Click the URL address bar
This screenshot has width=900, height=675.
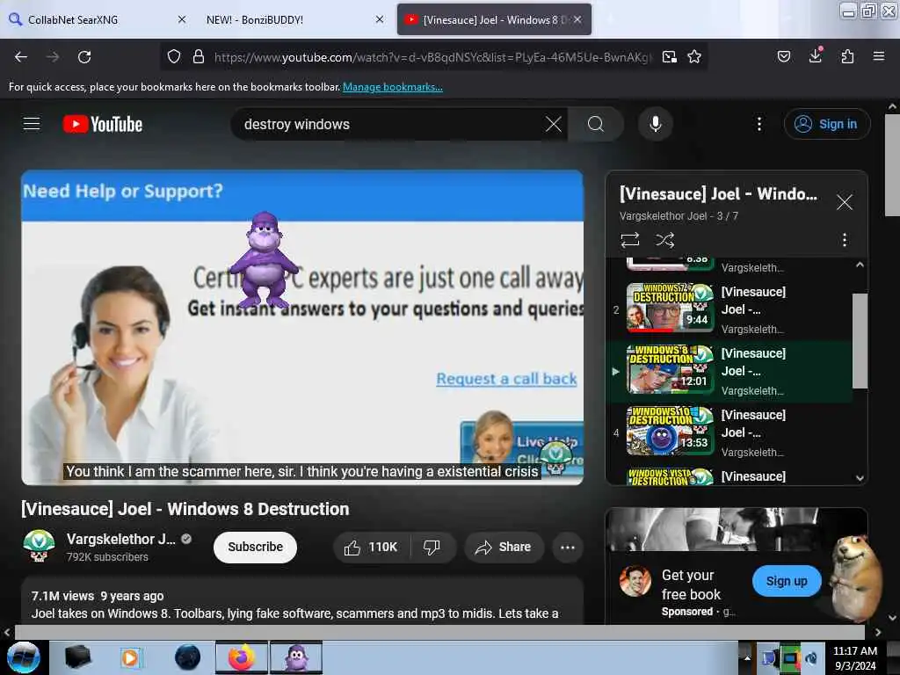click(433, 57)
